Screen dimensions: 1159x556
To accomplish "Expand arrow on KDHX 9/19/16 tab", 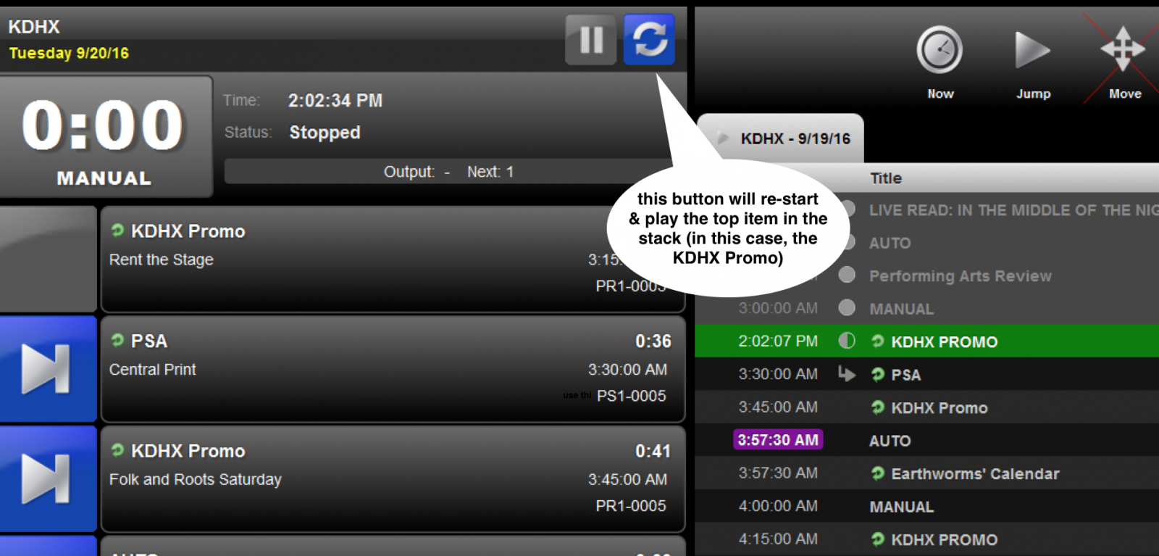I will point(722,138).
